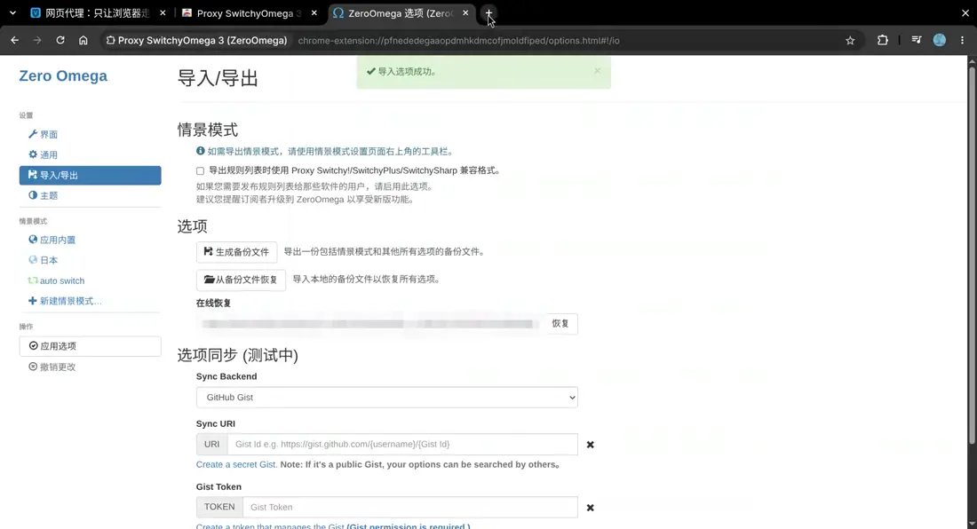The image size is (977, 529).
Task: Click the 从备份文件恢复 button
Action: pos(241,280)
